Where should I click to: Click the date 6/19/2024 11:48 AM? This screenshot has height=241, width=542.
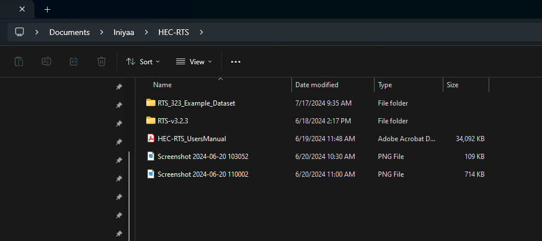(x=325, y=139)
